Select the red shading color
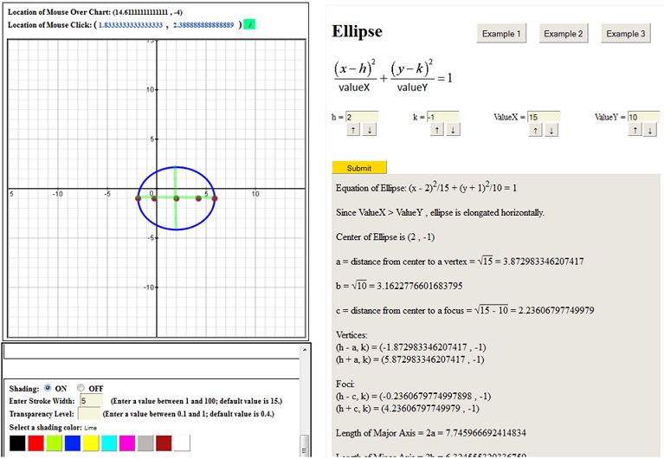 coord(35,443)
